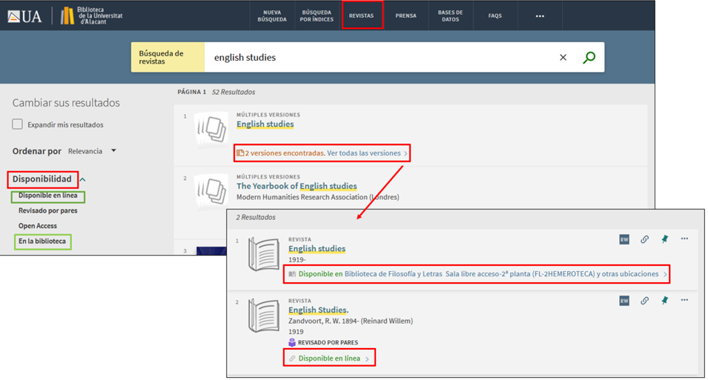Pin the Zandvoort English Studies record
Screen dimensions: 708x380
click(664, 300)
